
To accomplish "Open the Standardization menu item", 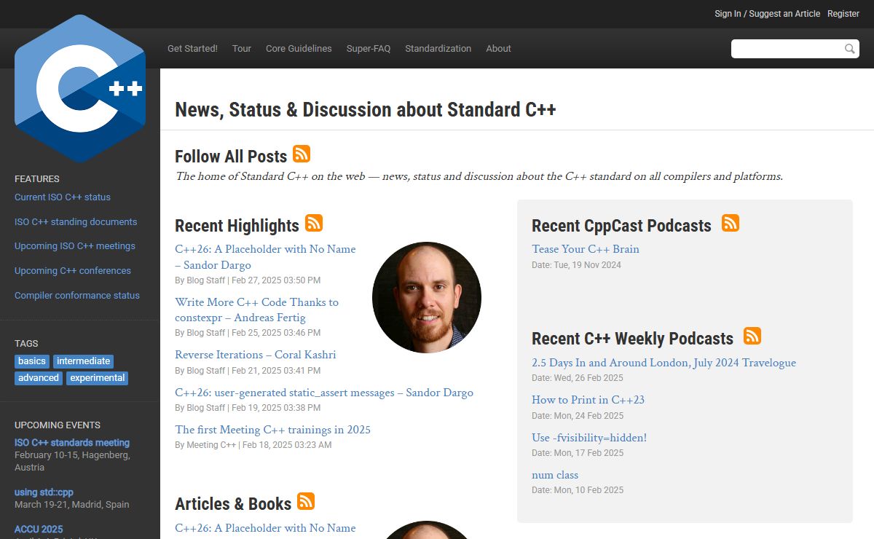I will (x=438, y=49).
